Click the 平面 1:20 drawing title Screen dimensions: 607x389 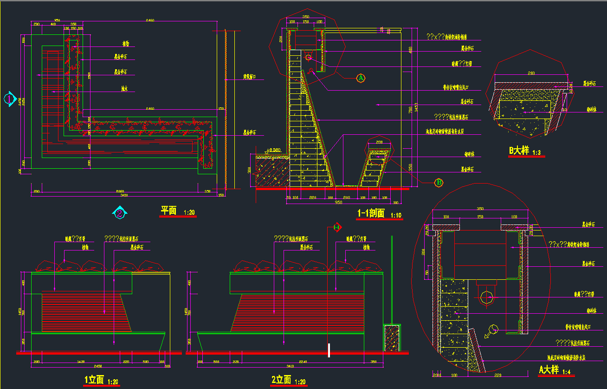pyautogui.click(x=178, y=211)
